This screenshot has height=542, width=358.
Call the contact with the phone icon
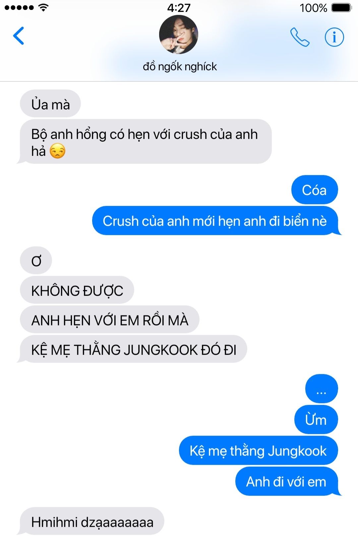pos(300,37)
